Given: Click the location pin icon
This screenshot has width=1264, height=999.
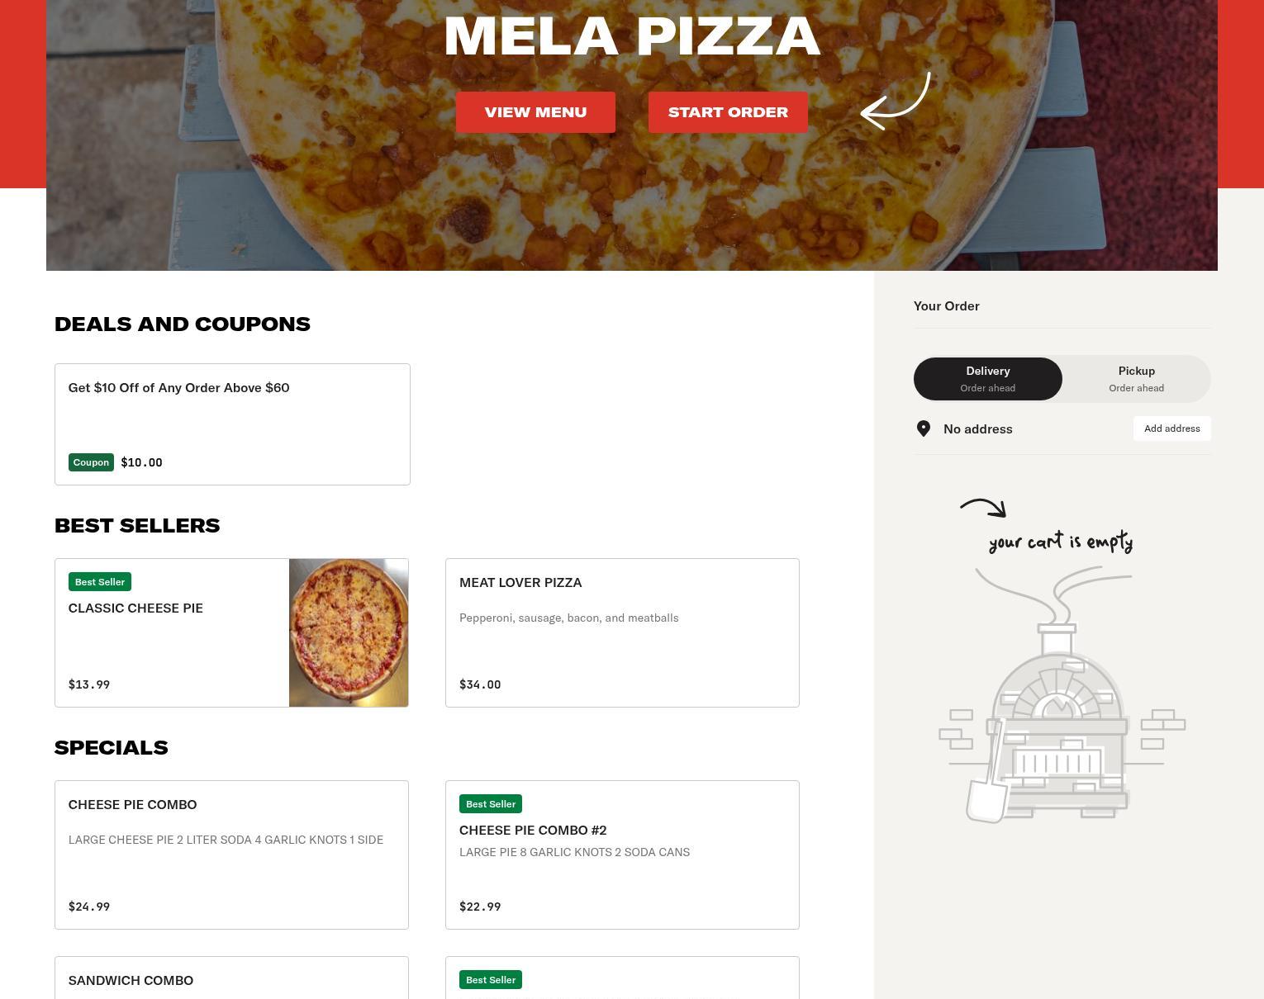Looking at the screenshot, I should pos(924,428).
